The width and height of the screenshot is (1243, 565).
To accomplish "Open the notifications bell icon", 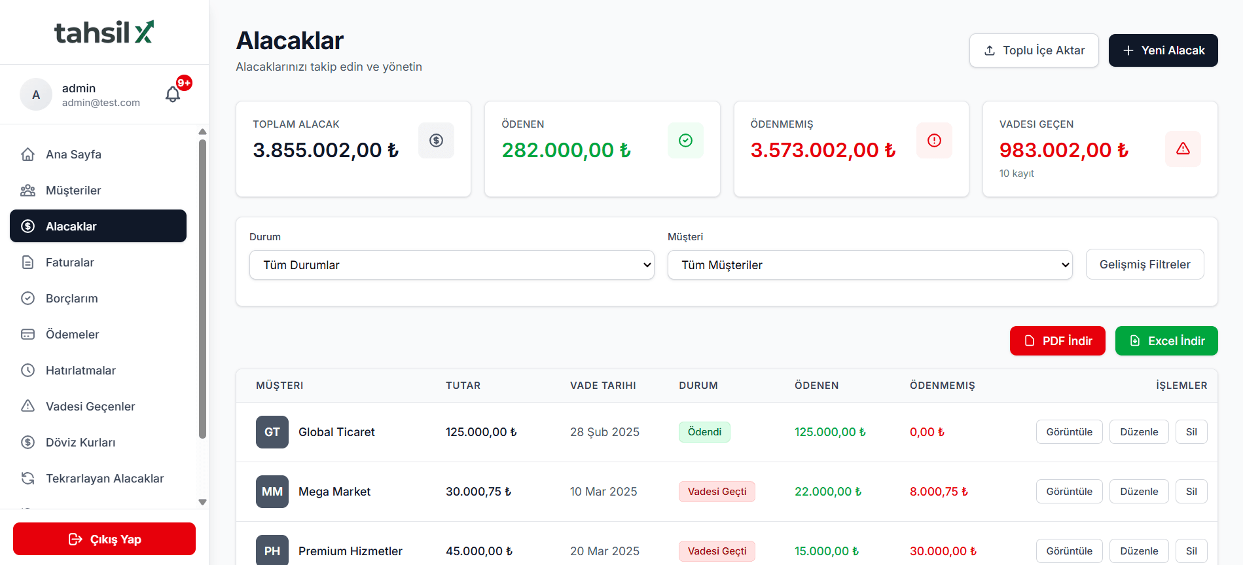I will [173, 94].
